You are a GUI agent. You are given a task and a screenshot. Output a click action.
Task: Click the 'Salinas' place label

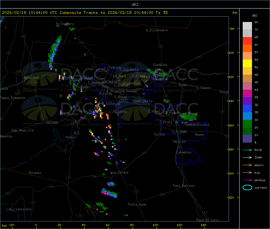[52, 122]
